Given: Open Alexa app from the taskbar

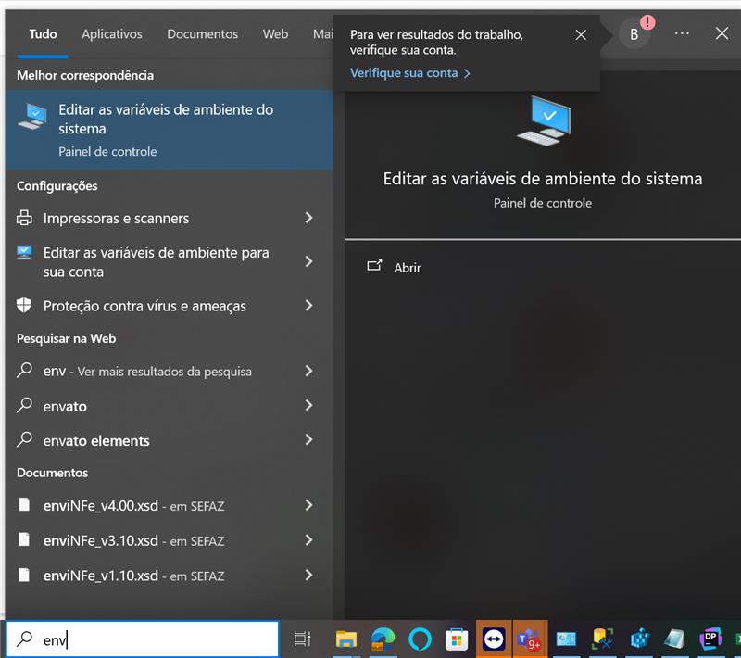Looking at the screenshot, I should (420, 639).
